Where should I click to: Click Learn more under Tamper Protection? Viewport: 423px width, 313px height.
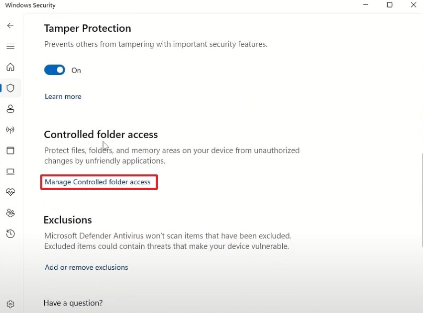coord(63,96)
